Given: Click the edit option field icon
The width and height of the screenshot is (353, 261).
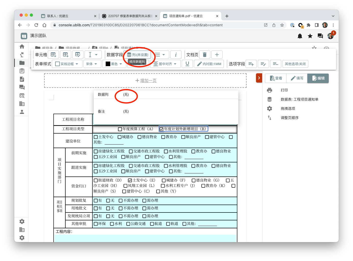Looking at the screenshot, I should (x=263, y=64).
